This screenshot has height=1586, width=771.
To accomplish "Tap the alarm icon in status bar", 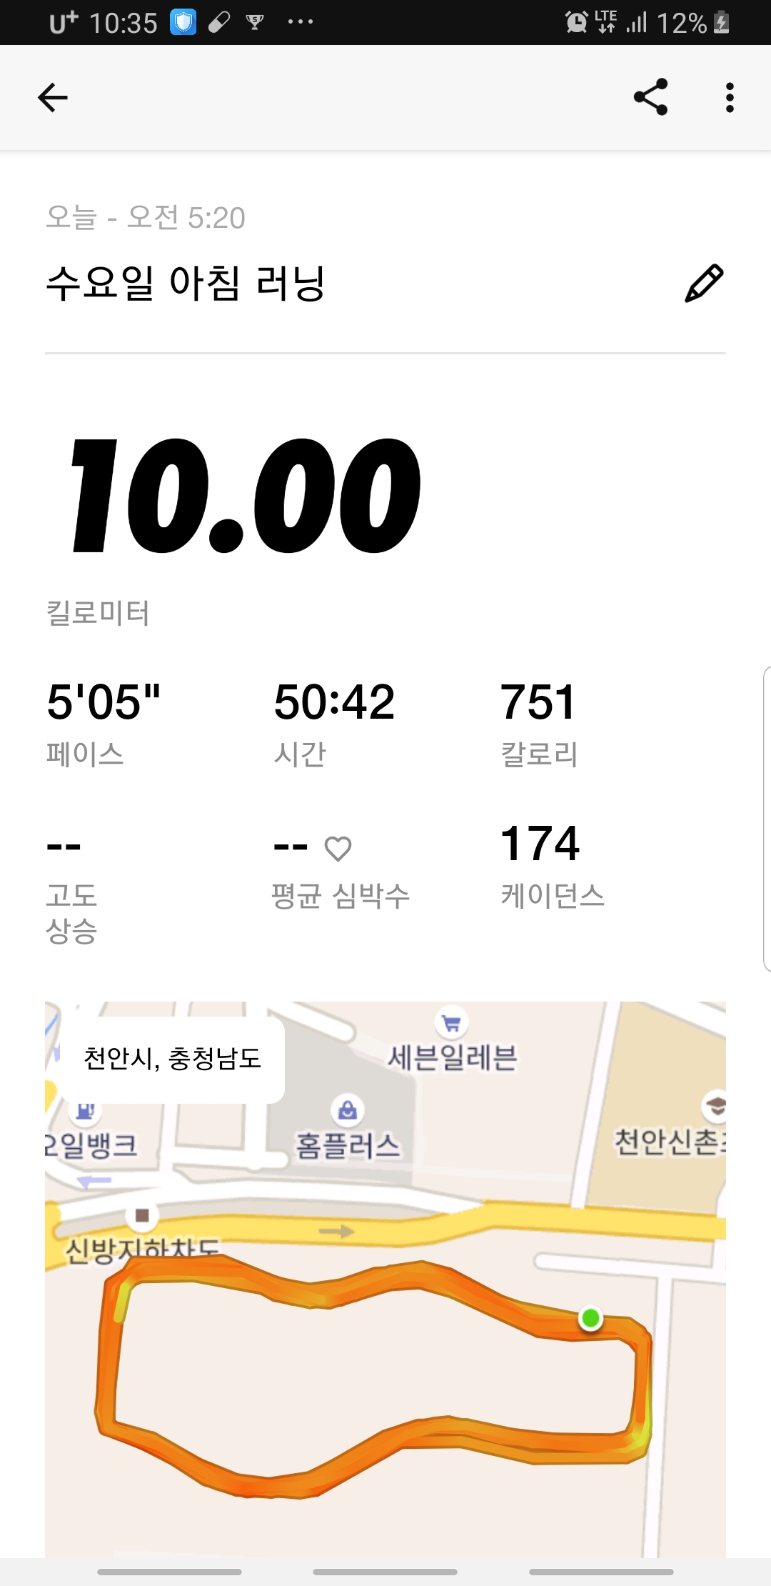I will tap(575, 23).
